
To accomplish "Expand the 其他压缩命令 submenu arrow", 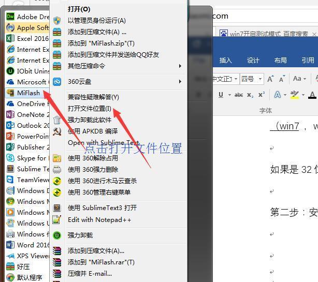I will (180, 66).
